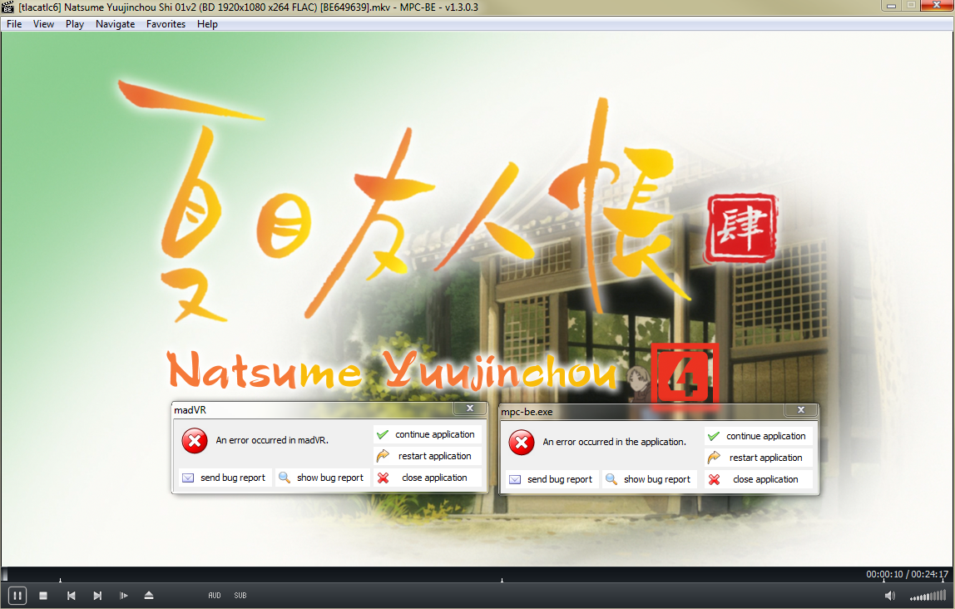The width and height of the screenshot is (955, 609).
Task: Stop the video playback
Action: tap(43, 596)
